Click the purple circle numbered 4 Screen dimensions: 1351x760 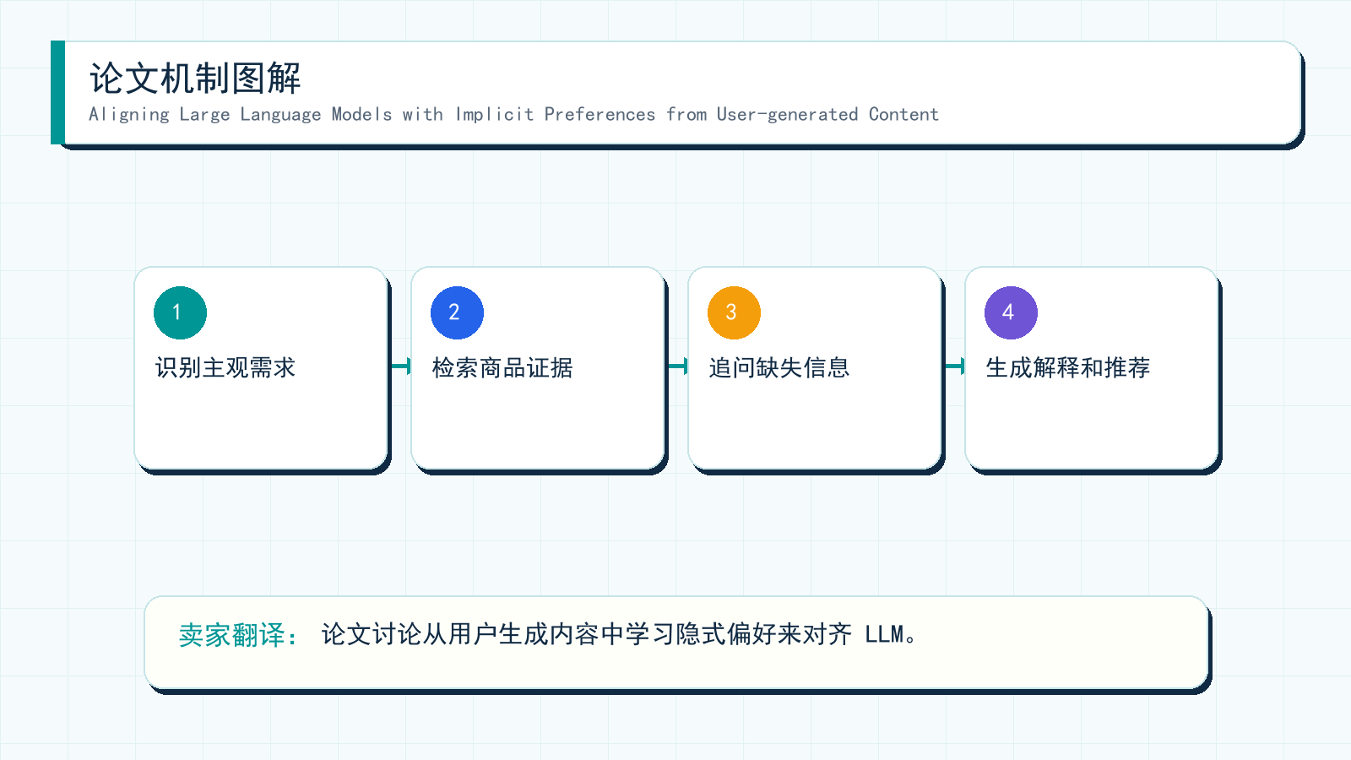(1011, 312)
